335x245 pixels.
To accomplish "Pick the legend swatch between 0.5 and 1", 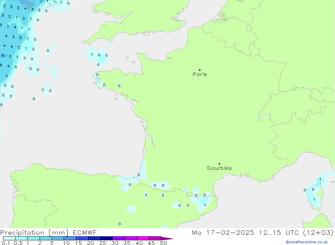I will pyautogui.click(x=21, y=238).
